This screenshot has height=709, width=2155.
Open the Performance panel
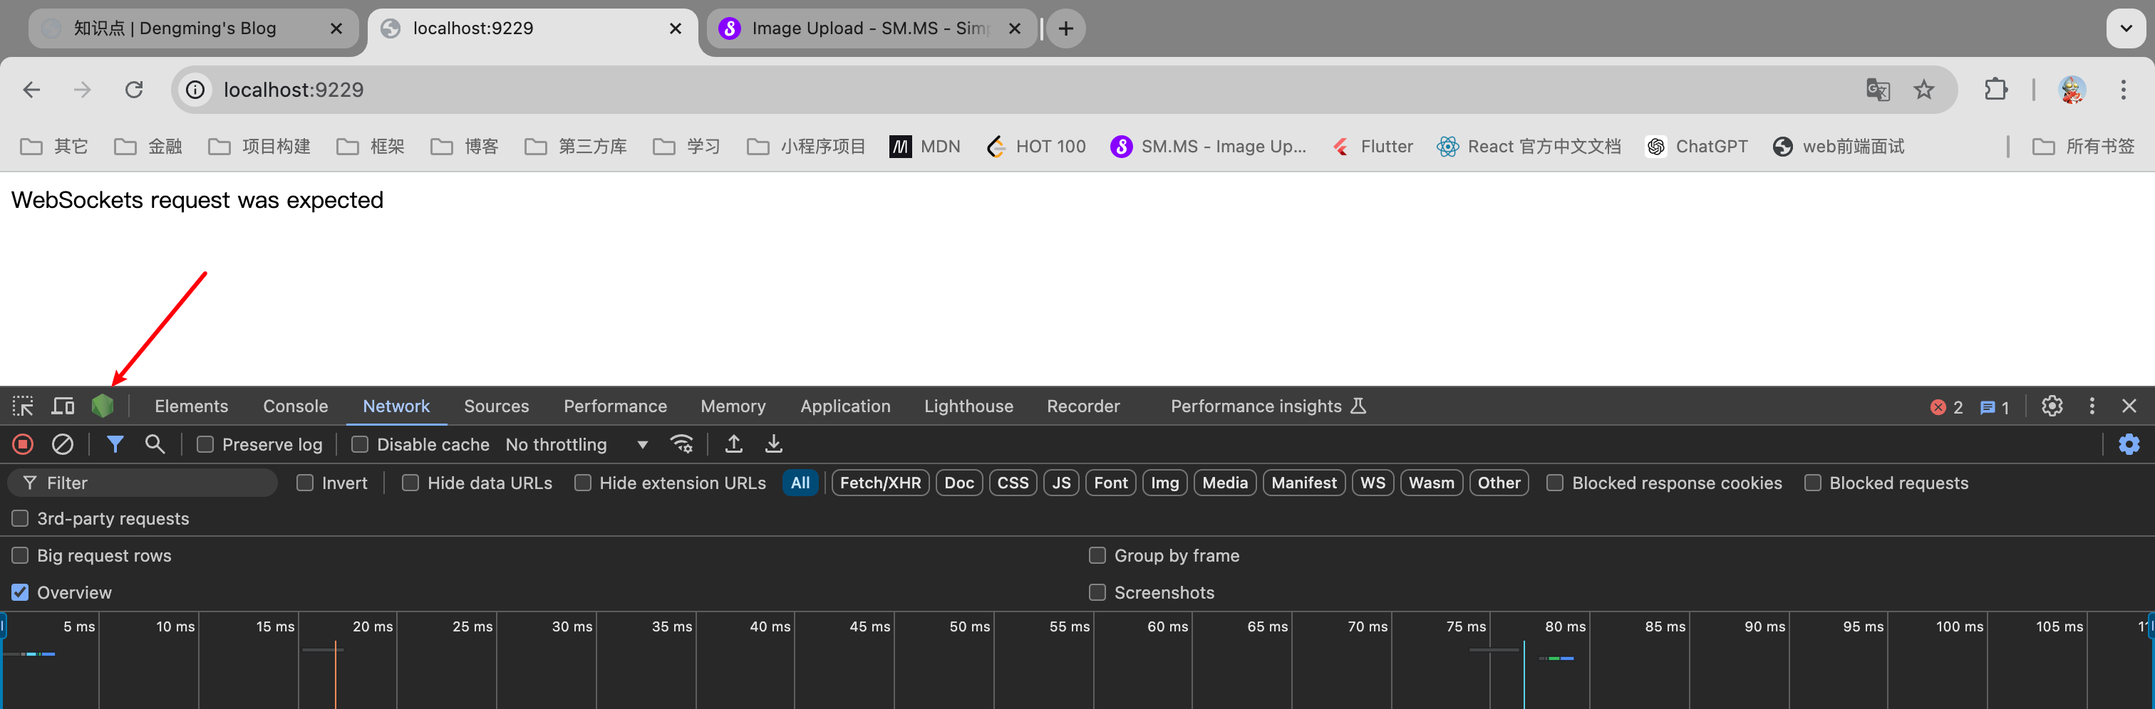click(616, 406)
